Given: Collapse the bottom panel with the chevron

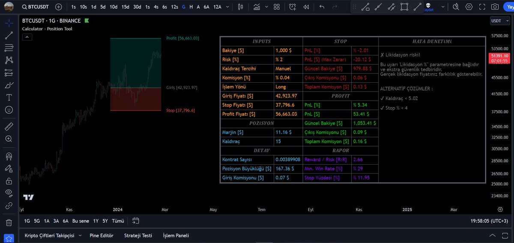Looking at the screenshot, I should click(x=492, y=235).
